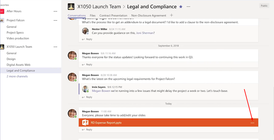This screenshot has height=140, width=274.
Task: Click the 8/24 11:15 AM timestamp
Action: click(x=117, y=29)
